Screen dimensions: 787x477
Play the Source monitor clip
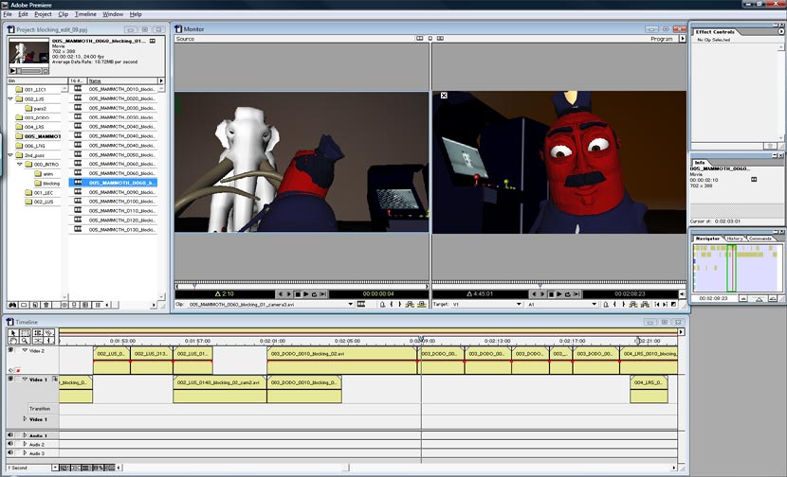point(306,294)
